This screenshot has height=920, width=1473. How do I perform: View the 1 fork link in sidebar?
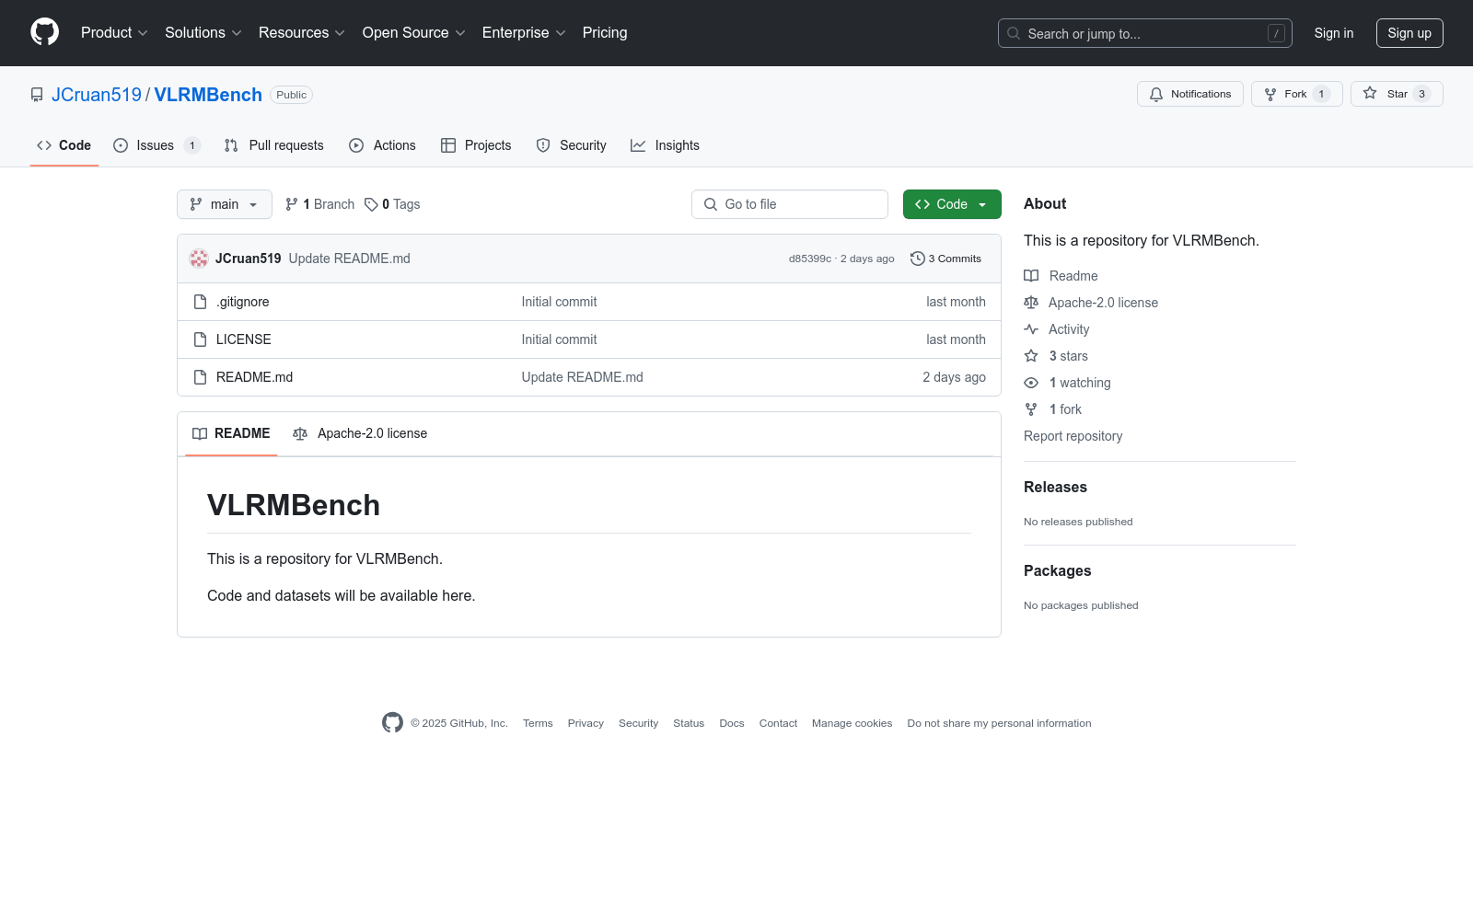(x=1053, y=409)
